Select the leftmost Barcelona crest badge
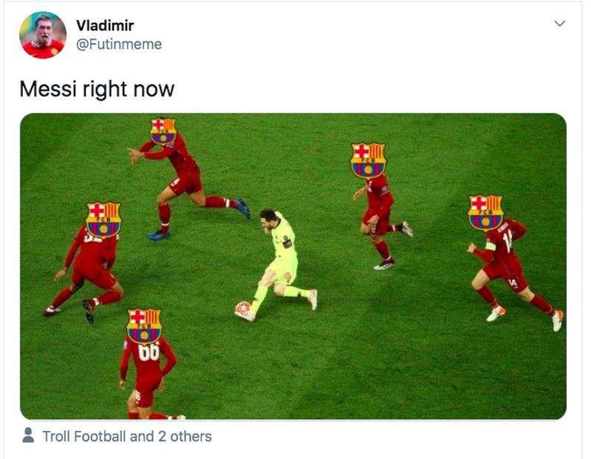This screenshot has height=459, width=591. click(x=105, y=220)
